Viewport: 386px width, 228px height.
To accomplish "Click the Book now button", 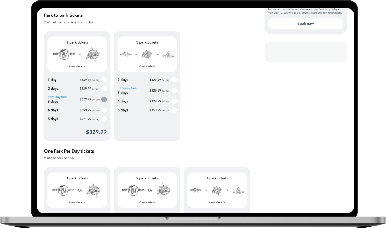I will click(x=306, y=23).
